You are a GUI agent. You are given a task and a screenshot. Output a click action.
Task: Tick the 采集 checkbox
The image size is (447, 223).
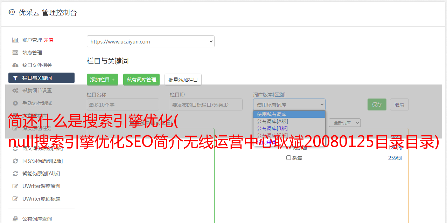pos(289,158)
